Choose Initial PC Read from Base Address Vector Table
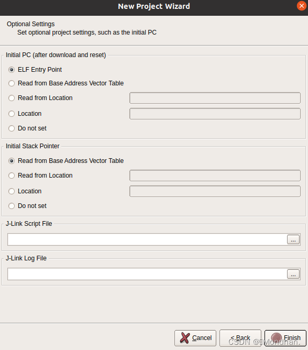This screenshot has height=350, width=308. pyautogui.click(x=12, y=83)
